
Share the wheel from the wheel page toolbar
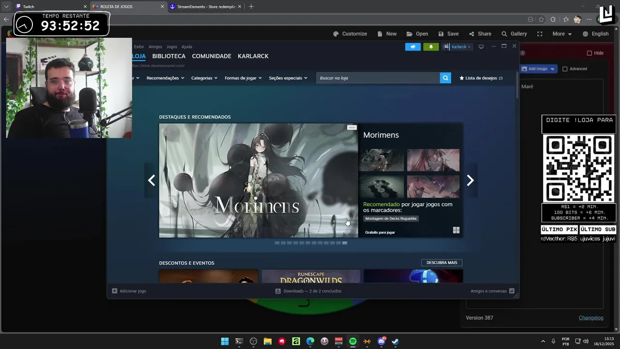coord(480,34)
